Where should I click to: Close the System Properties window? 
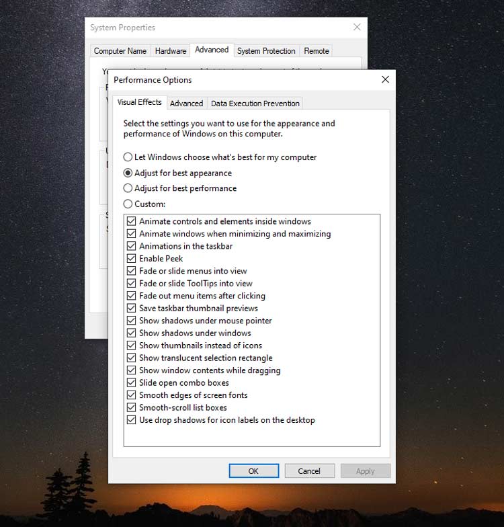click(x=357, y=28)
